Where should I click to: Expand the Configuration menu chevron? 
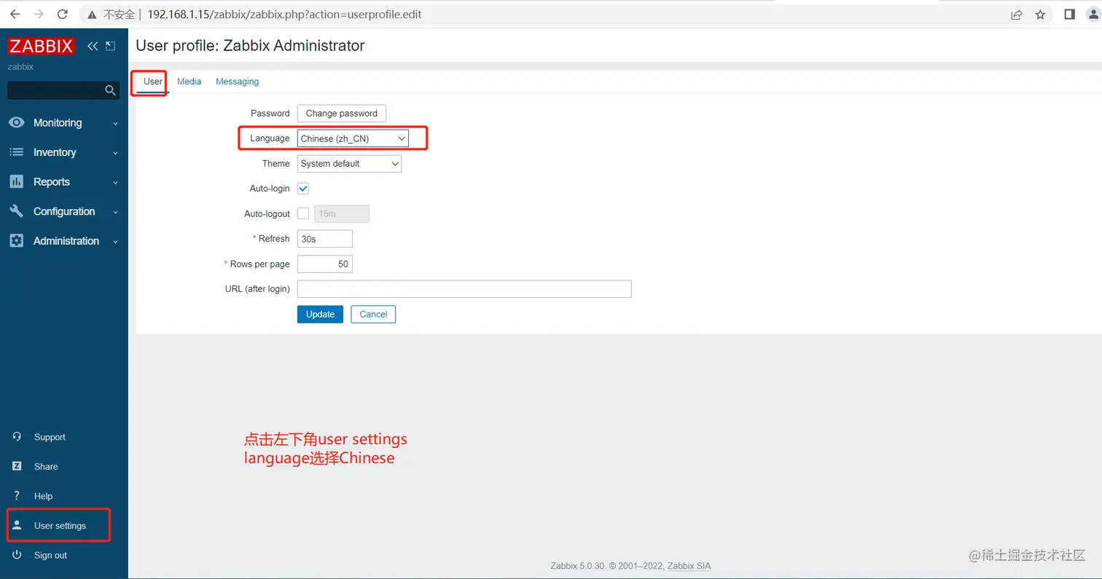(x=115, y=212)
